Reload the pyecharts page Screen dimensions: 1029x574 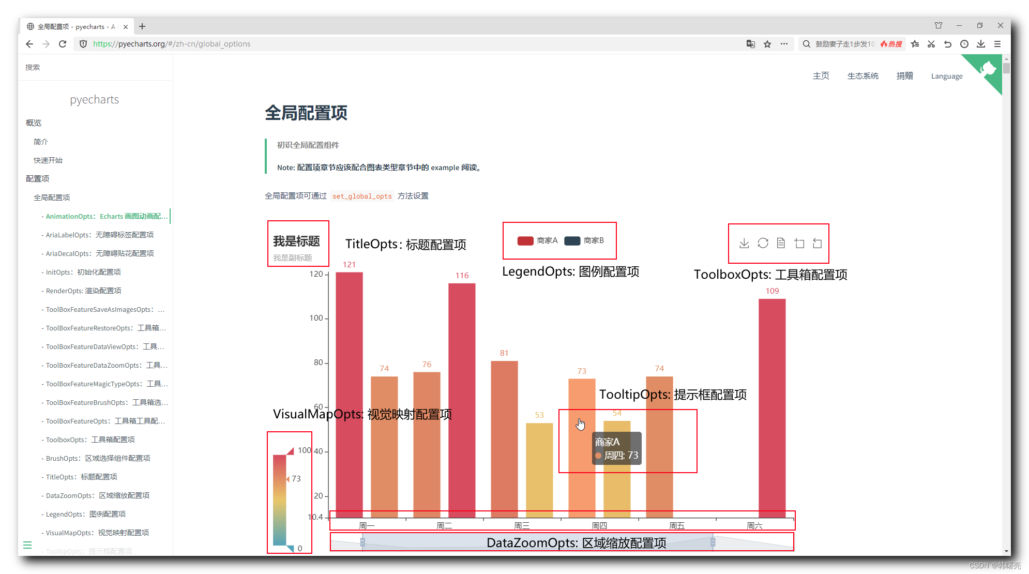click(x=63, y=44)
